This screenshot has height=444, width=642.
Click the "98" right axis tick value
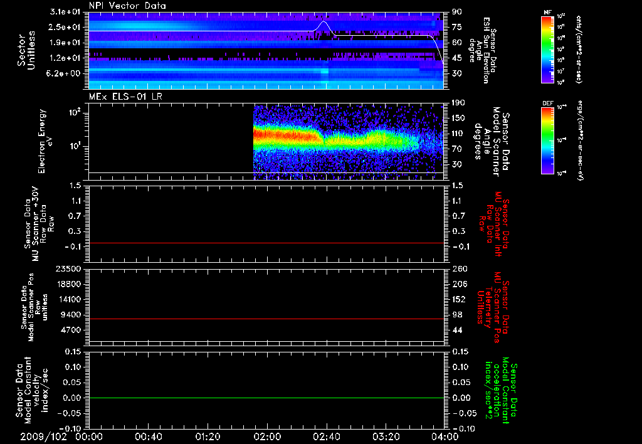coord(457,315)
